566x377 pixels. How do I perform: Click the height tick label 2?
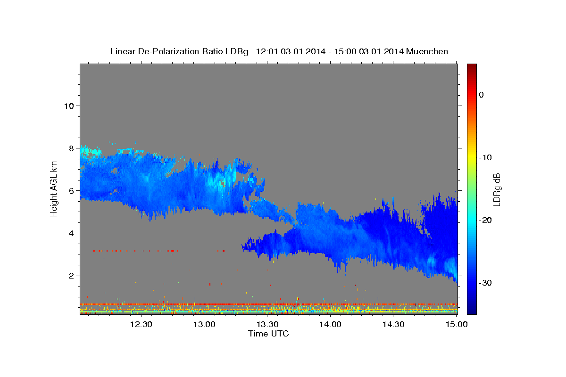tap(71, 275)
